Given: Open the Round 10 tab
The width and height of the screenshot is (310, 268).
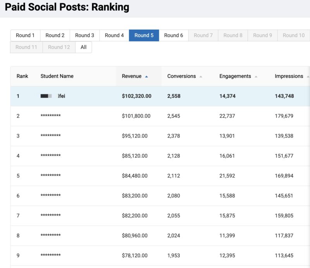Looking at the screenshot, I should point(294,35).
